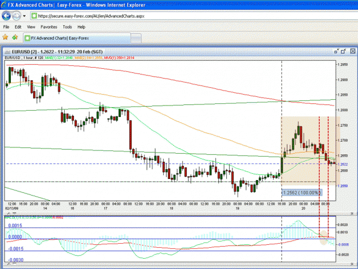
Task: Click the -0.0015 MACD level label
Action: pyautogui.click(x=15, y=249)
